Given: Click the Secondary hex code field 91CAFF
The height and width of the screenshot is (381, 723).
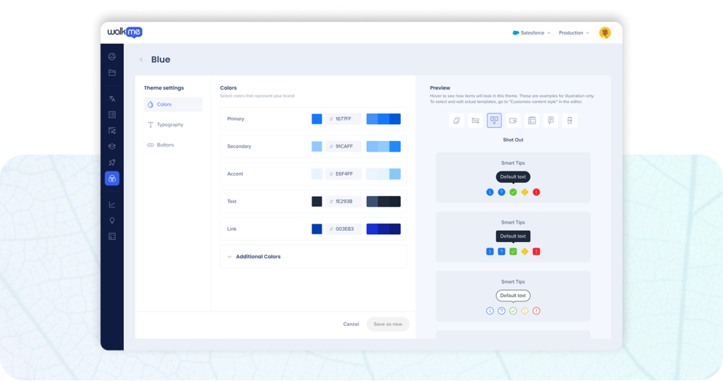Looking at the screenshot, I should click(344, 147).
